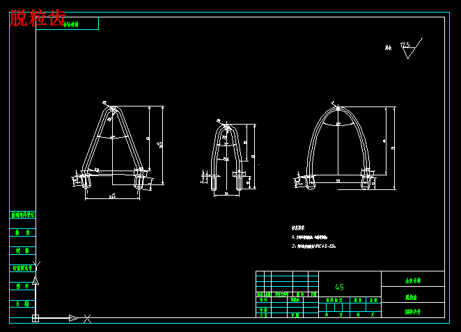Select the 校描 cell in the left column

23,251
